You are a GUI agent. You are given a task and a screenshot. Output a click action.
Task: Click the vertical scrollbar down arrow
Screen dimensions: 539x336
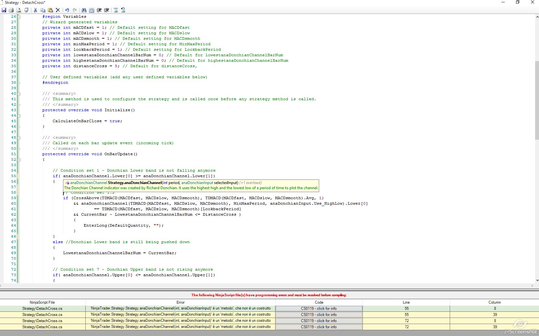[x=537, y=280]
